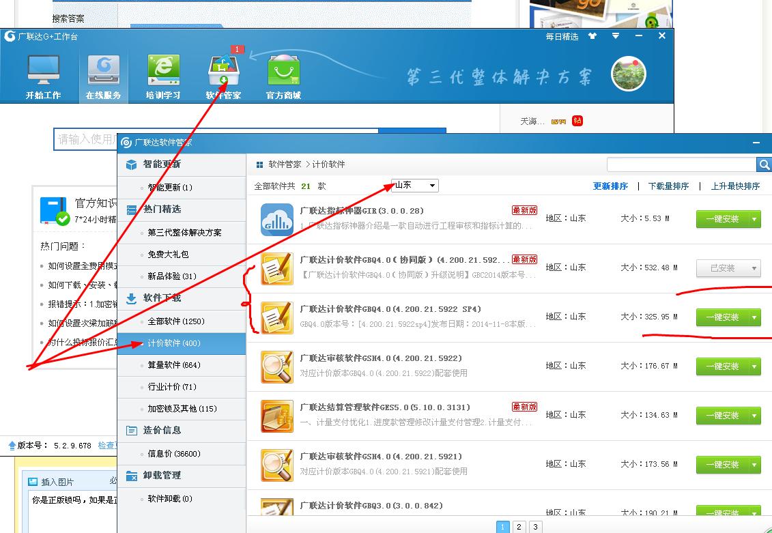Open 软件管家 in the G+ toolbar
Screen dimensions: 772x533
(x=223, y=76)
